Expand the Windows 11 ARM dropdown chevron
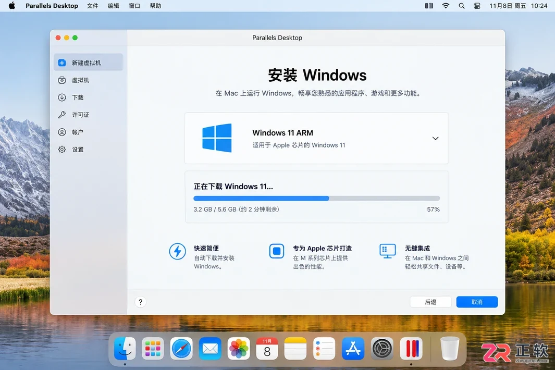The image size is (555, 370). pyautogui.click(x=435, y=139)
